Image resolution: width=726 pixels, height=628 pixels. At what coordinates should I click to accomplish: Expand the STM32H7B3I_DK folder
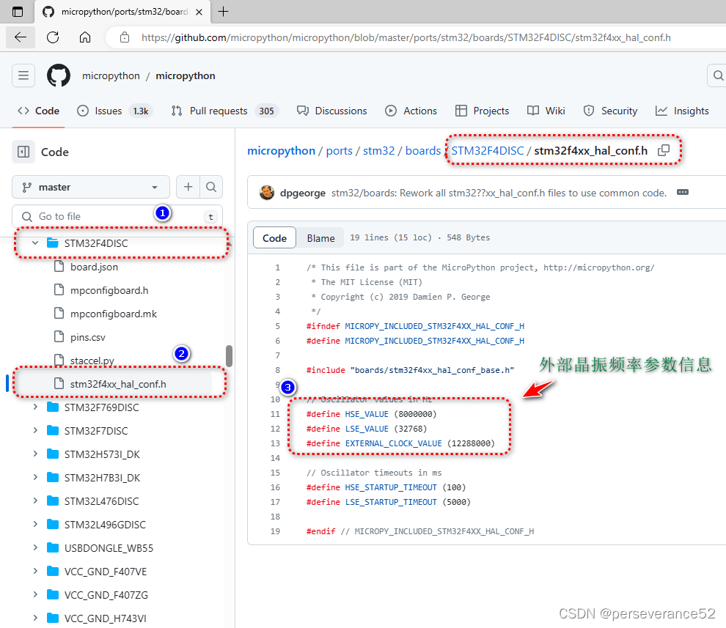click(35, 478)
